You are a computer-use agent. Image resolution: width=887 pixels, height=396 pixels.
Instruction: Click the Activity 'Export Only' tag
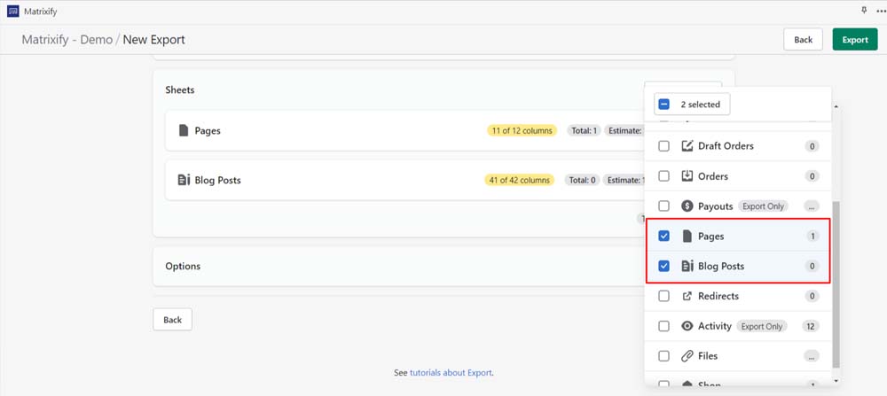(x=762, y=326)
